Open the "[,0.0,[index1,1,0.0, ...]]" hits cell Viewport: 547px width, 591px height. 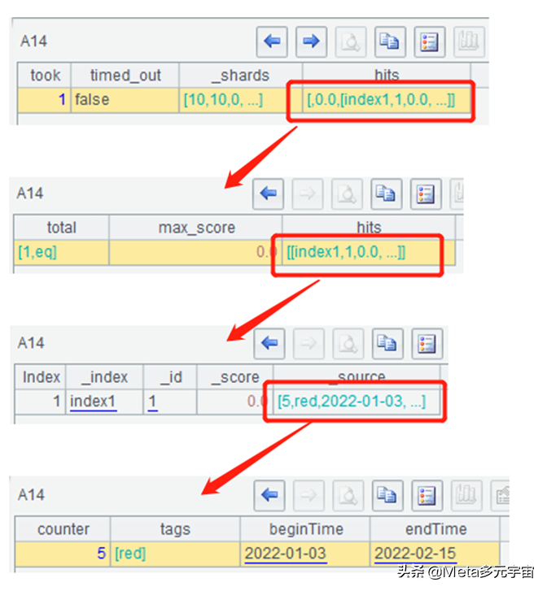(x=386, y=100)
